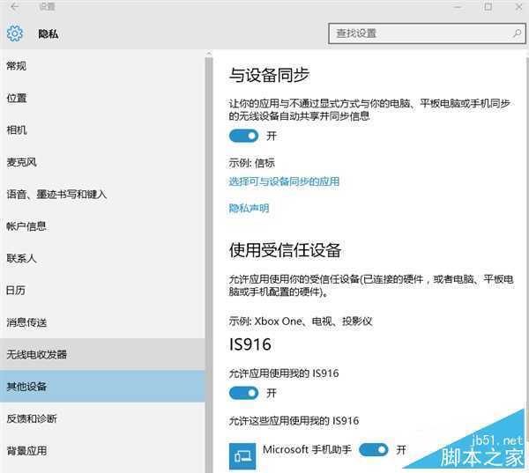Close the settings window
This screenshot has height=473, width=529.
pyautogui.click(x=519, y=6)
